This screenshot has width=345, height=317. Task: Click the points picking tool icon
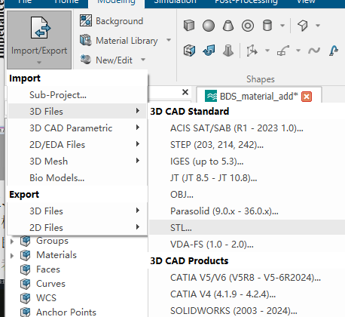coord(252,51)
